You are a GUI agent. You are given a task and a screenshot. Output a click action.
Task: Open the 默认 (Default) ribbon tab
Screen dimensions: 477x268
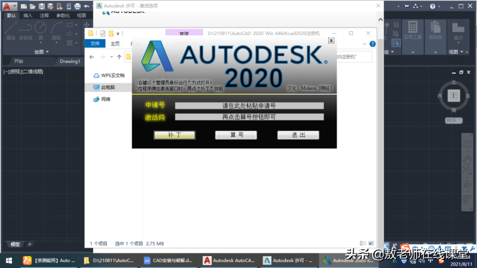(11, 16)
